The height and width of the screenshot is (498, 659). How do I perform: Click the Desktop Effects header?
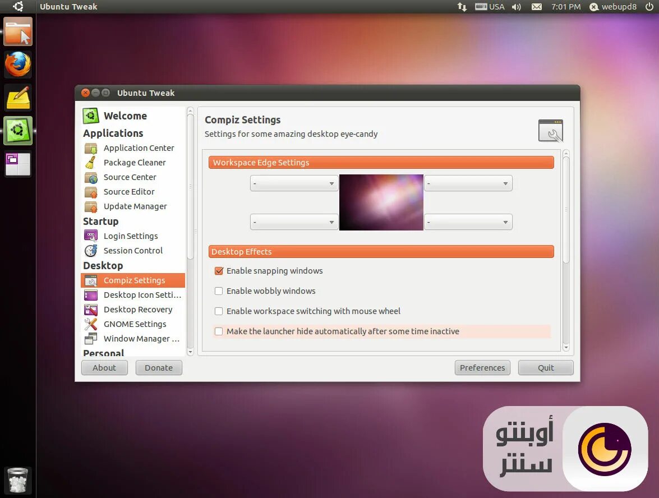point(381,252)
